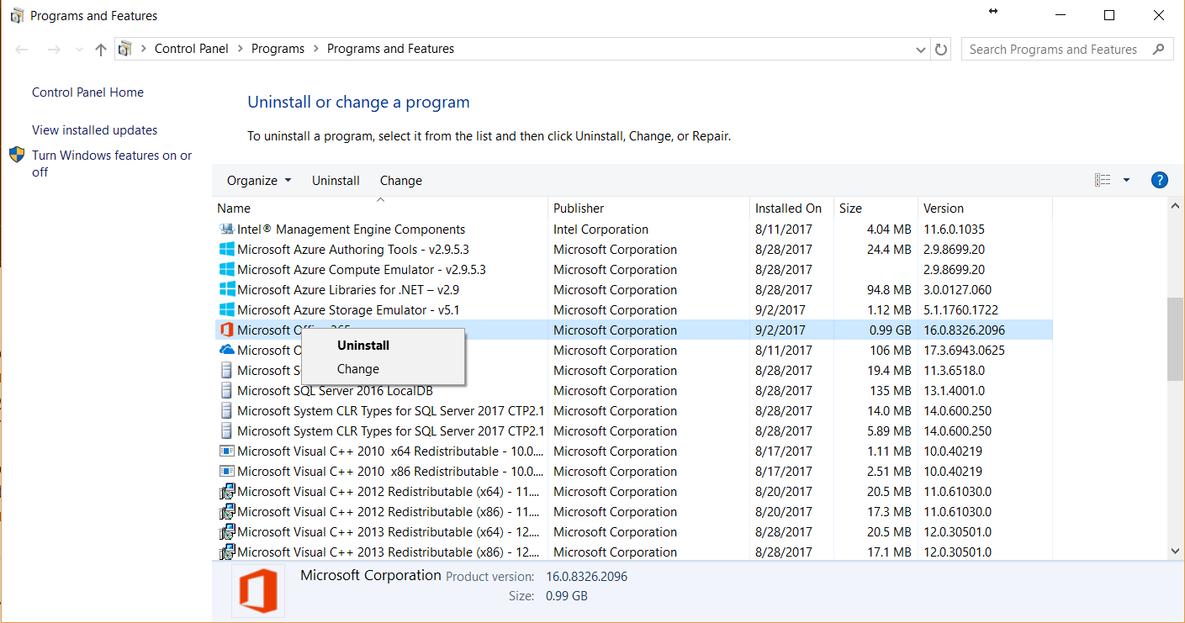Viewport: 1185px width, 623px height.
Task: Click the scrollbar down arrow
Action: click(1175, 551)
